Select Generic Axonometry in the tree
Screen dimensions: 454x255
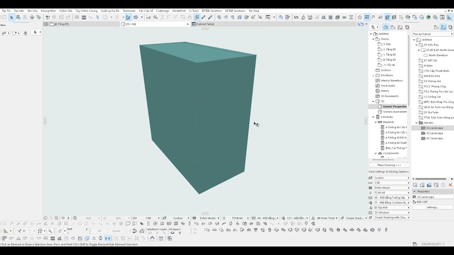pyautogui.click(x=395, y=112)
